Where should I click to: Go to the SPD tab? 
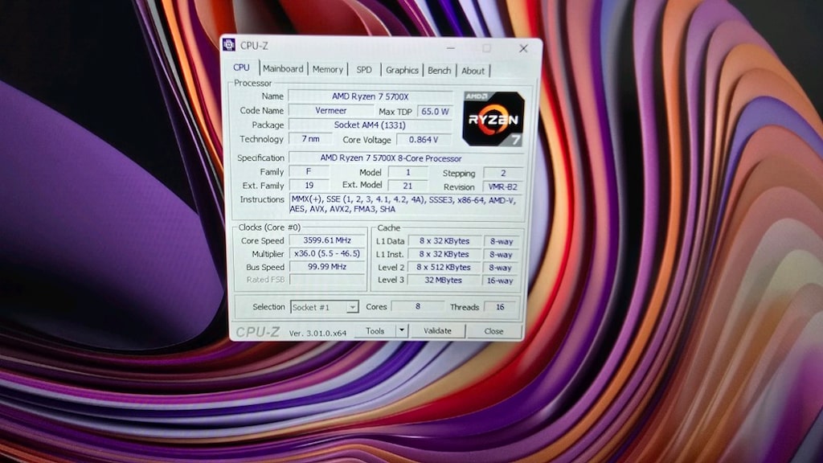pyautogui.click(x=364, y=70)
